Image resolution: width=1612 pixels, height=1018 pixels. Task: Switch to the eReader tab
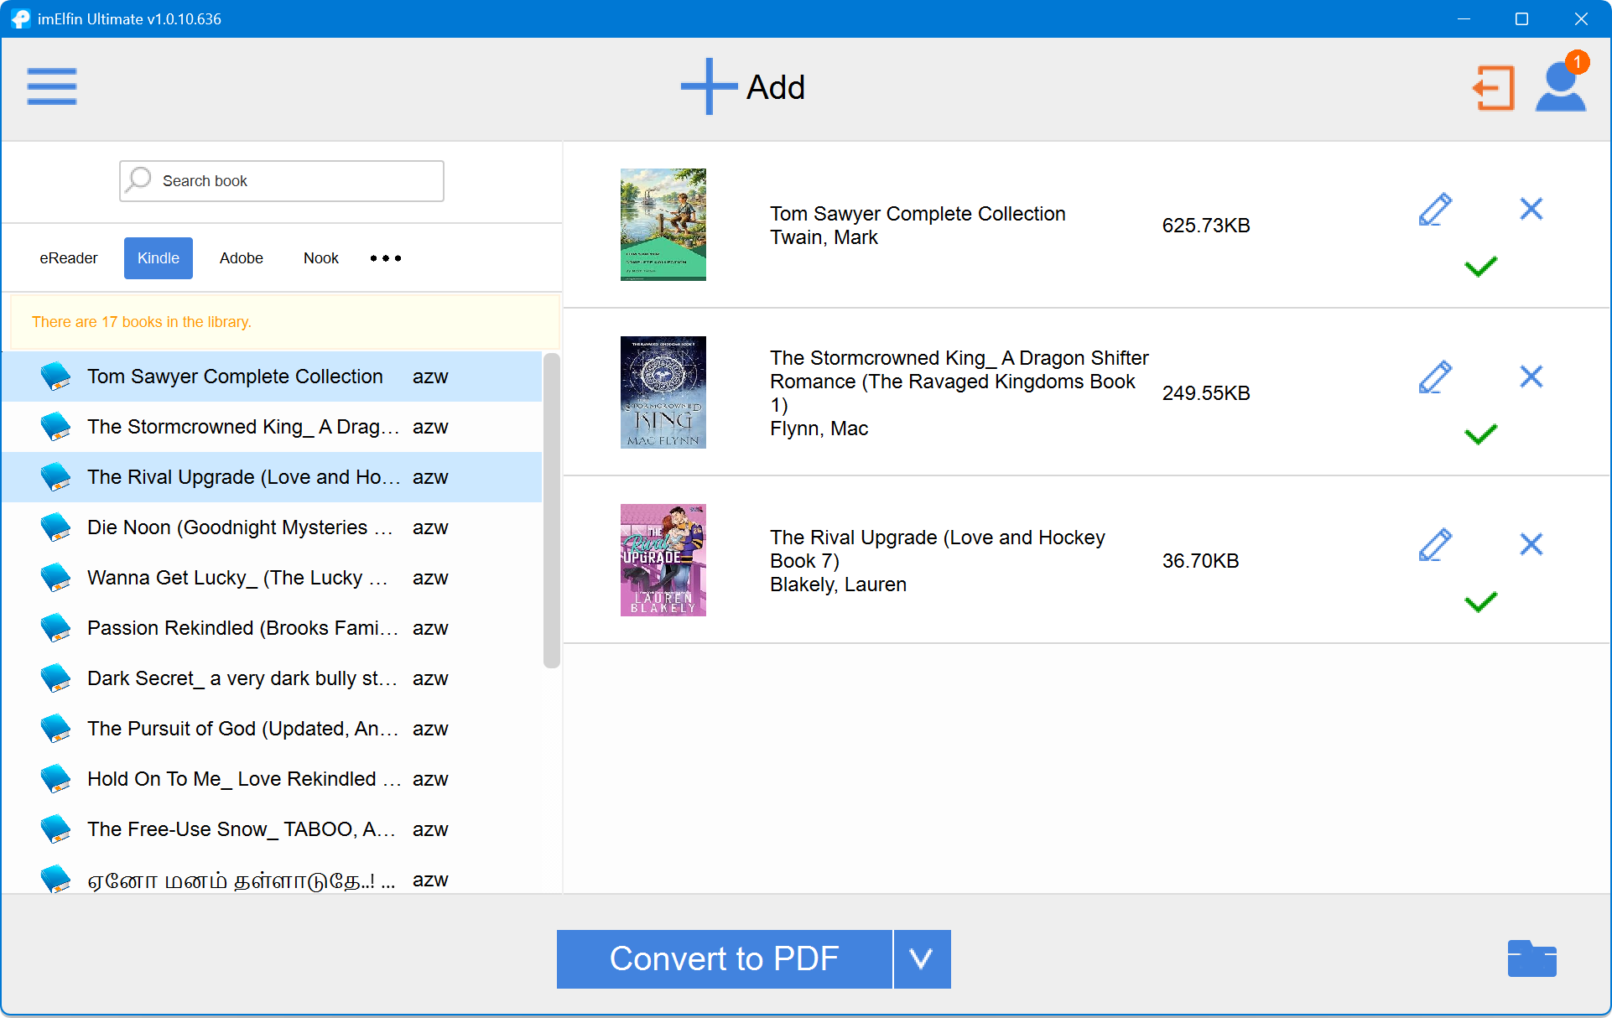[x=69, y=258]
